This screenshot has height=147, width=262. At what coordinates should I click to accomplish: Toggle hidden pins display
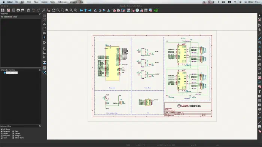[x=45, y=43]
